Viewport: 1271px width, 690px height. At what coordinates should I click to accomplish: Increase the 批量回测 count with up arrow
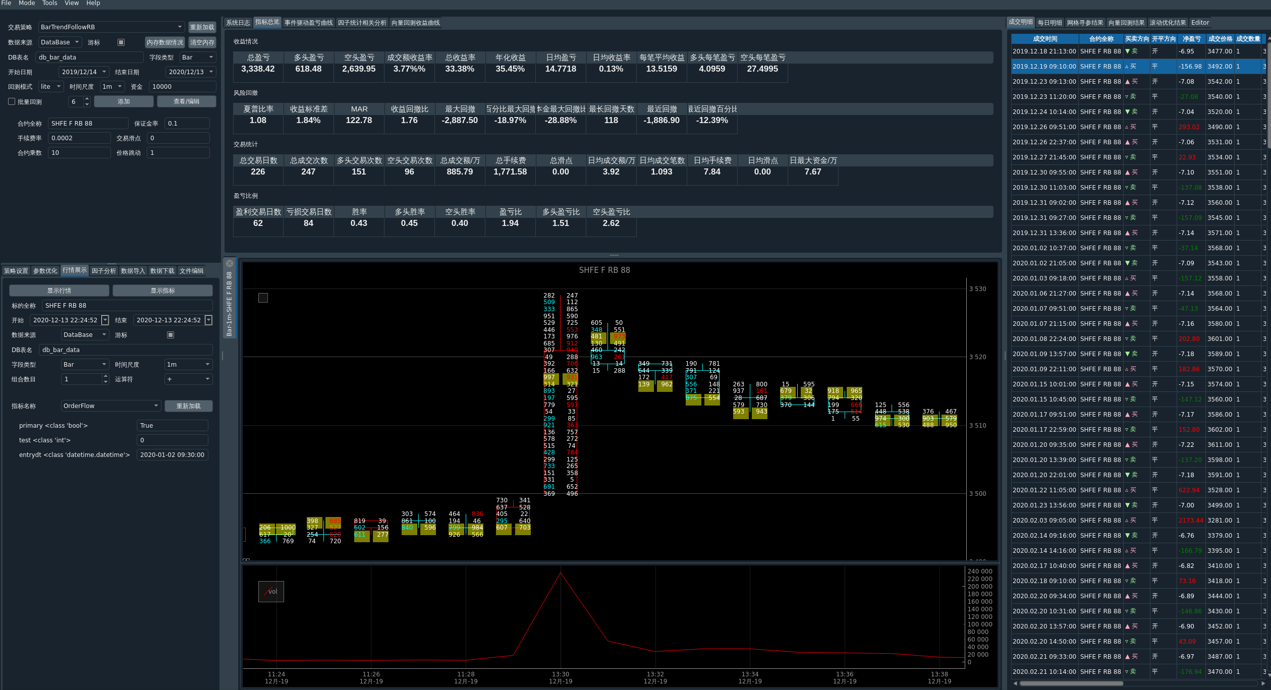point(87,99)
